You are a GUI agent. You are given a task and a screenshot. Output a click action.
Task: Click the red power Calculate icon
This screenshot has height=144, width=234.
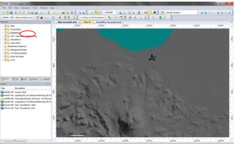(60, 17)
